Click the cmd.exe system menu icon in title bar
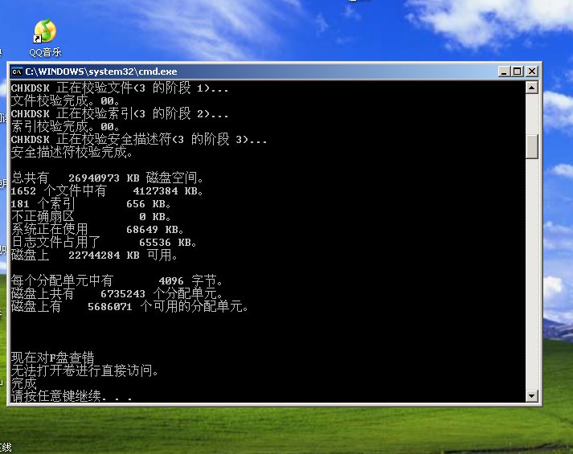 tap(17, 72)
